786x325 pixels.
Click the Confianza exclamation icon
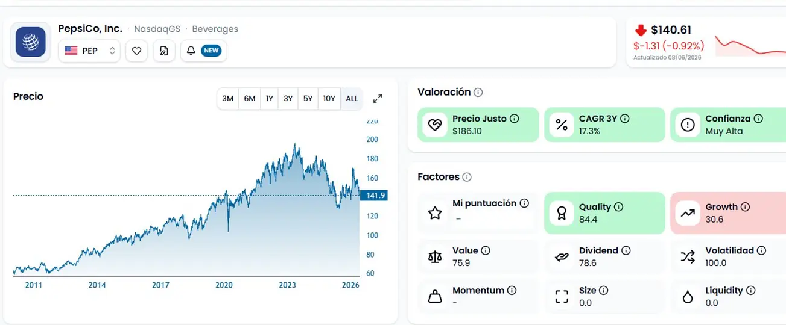tap(688, 125)
